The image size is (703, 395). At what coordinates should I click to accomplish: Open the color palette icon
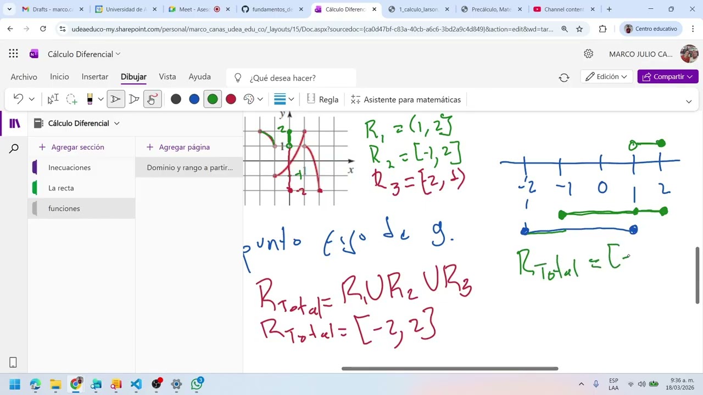pos(249,99)
